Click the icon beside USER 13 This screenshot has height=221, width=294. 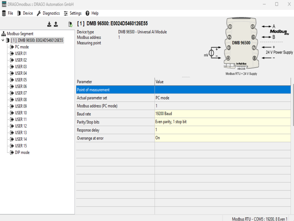[12, 133]
